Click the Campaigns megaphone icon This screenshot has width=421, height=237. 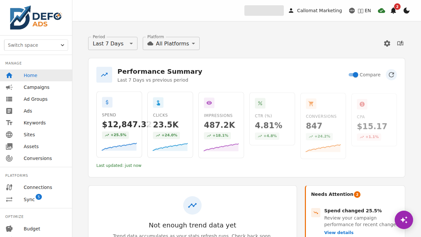coord(9,87)
